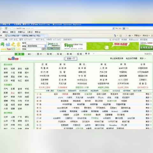This screenshot has height=153, width=153.
Task: Select the highlighted 网页 search tab
Action: click(x=19, y=54)
